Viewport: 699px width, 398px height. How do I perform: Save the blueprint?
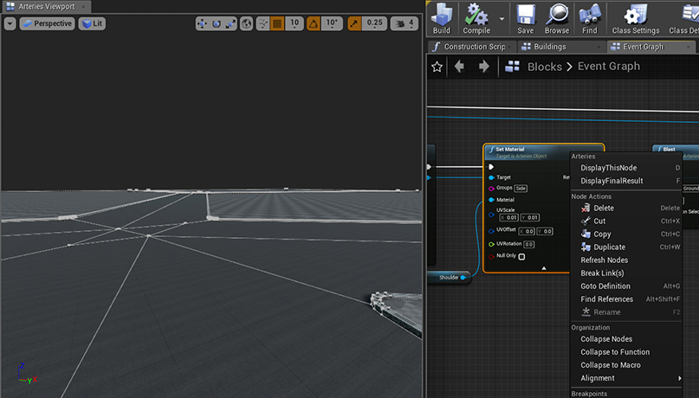tap(526, 18)
